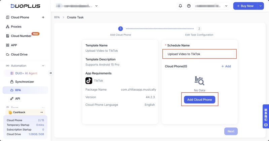The height and width of the screenshot is (141, 269).
Task: Click the Proxies network icon
Action: pyautogui.click(x=7, y=27)
